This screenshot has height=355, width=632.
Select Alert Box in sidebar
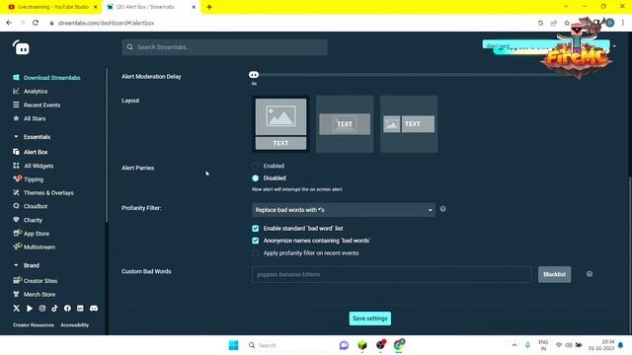pyautogui.click(x=36, y=152)
